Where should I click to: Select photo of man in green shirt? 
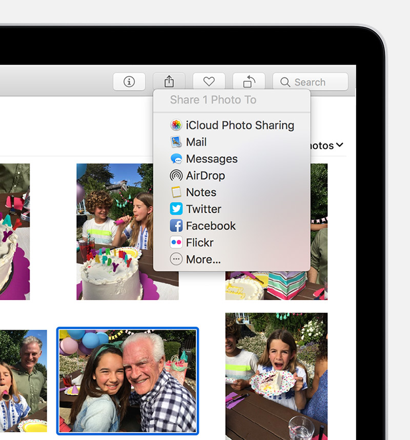23,381
